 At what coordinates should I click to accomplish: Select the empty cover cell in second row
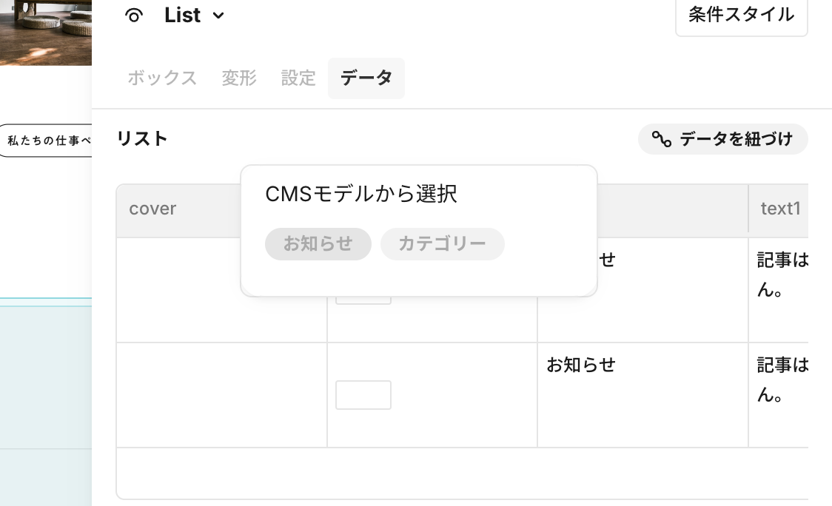click(221, 395)
